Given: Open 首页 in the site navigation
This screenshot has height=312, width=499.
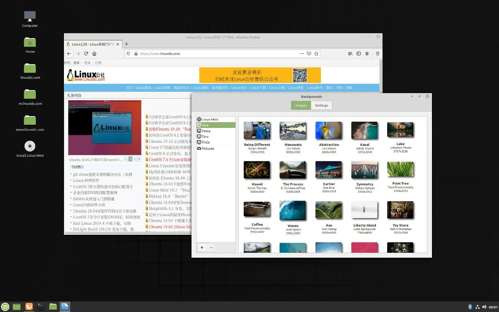Looking at the screenshot, I should (129, 88).
